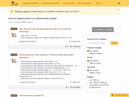Click the lightbulb icon in the banner

pos(12,11)
